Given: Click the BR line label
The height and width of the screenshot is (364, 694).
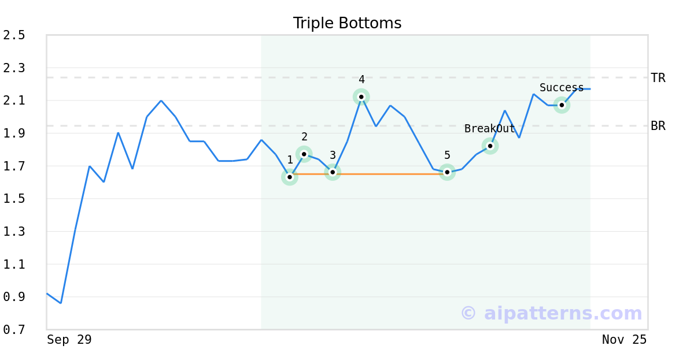Looking at the screenshot, I should [x=658, y=126].
